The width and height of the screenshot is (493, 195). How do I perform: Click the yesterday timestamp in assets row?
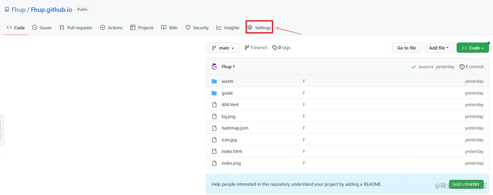pyautogui.click(x=474, y=81)
